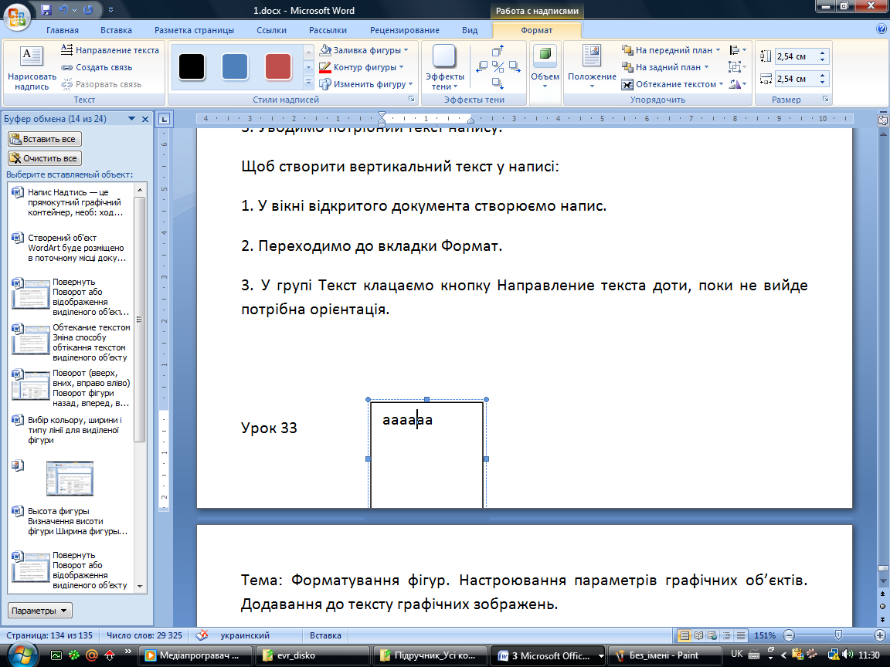Redo the last action
890x667 pixels.
tap(88, 10)
